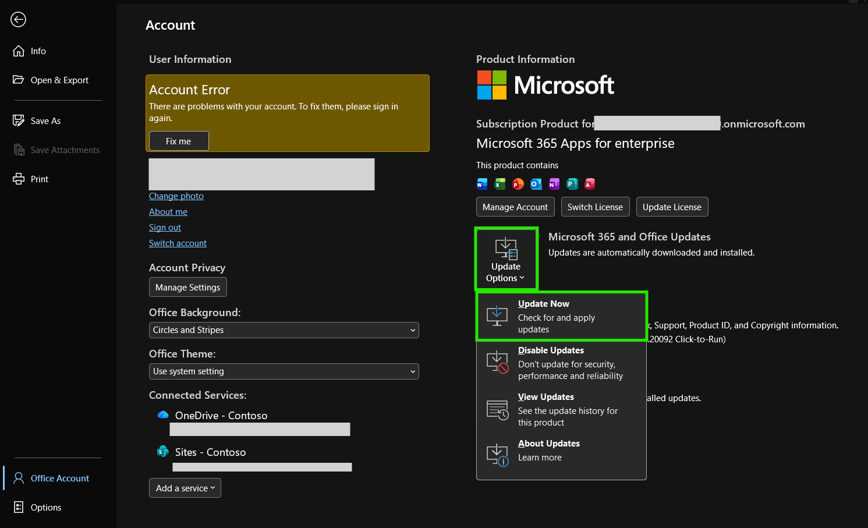868x528 pixels.
Task: Click the SharePoint Sites icon
Action: (163, 451)
